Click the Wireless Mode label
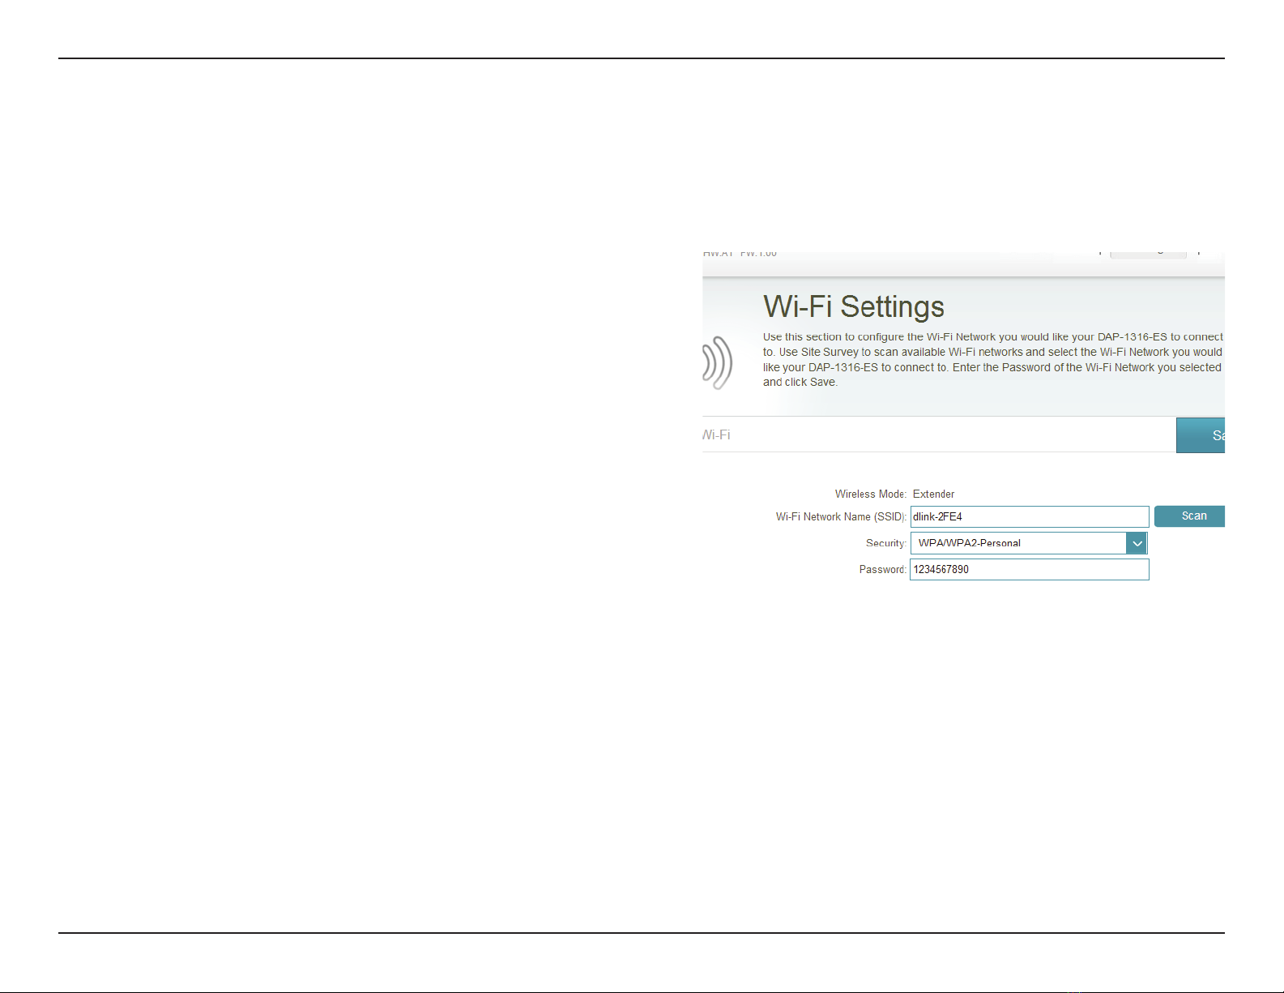This screenshot has width=1284, height=993. tap(871, 494)
